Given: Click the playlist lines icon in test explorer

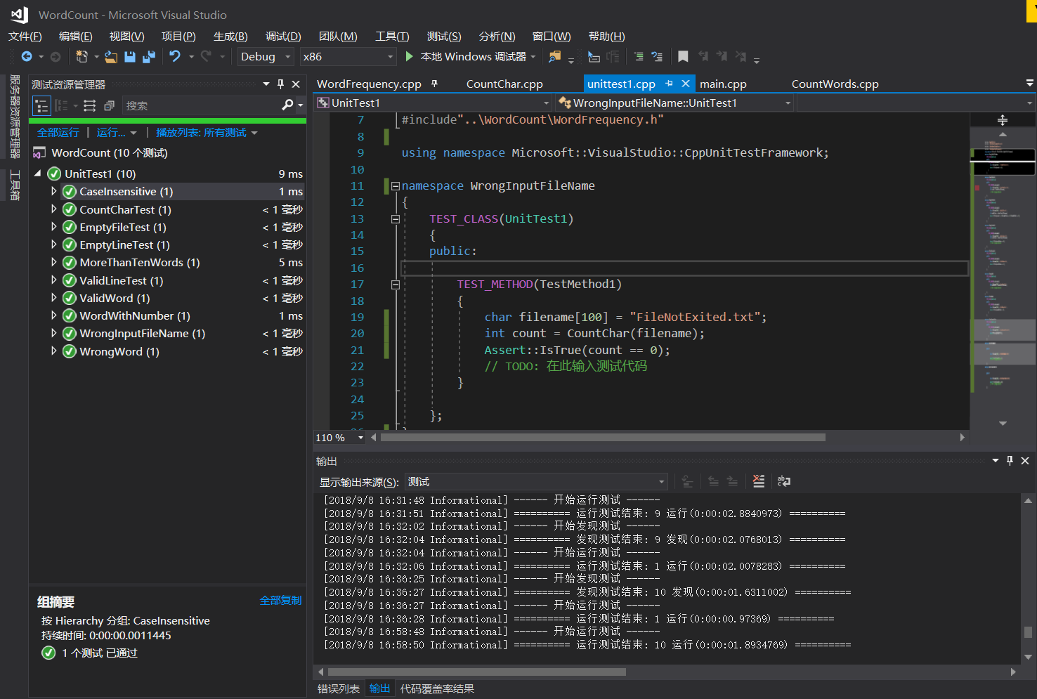Looking at the screenshot, I should (89, 105).
